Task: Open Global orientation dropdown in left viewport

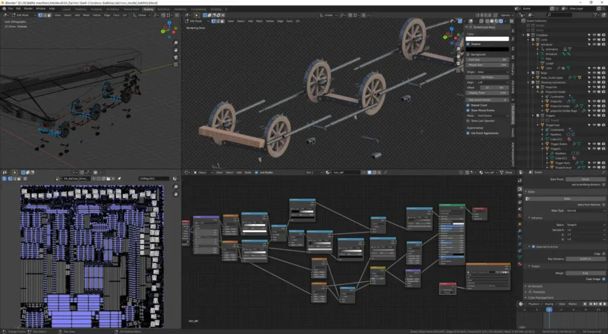Action: [x=141, y=15]
